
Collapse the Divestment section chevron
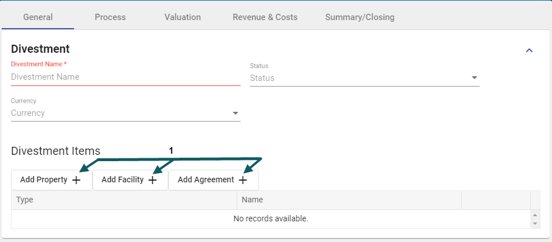pyautogui.click(x=530, y=50)
